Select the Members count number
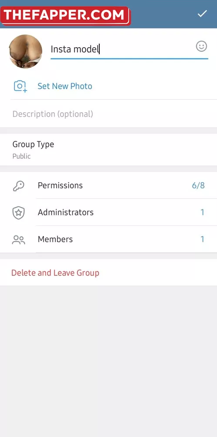The width and height of the screenshot is (217, 437). (x=202, y=239)
